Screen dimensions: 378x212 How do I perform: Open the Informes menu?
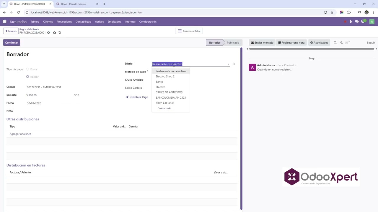(x=130, y=21)
